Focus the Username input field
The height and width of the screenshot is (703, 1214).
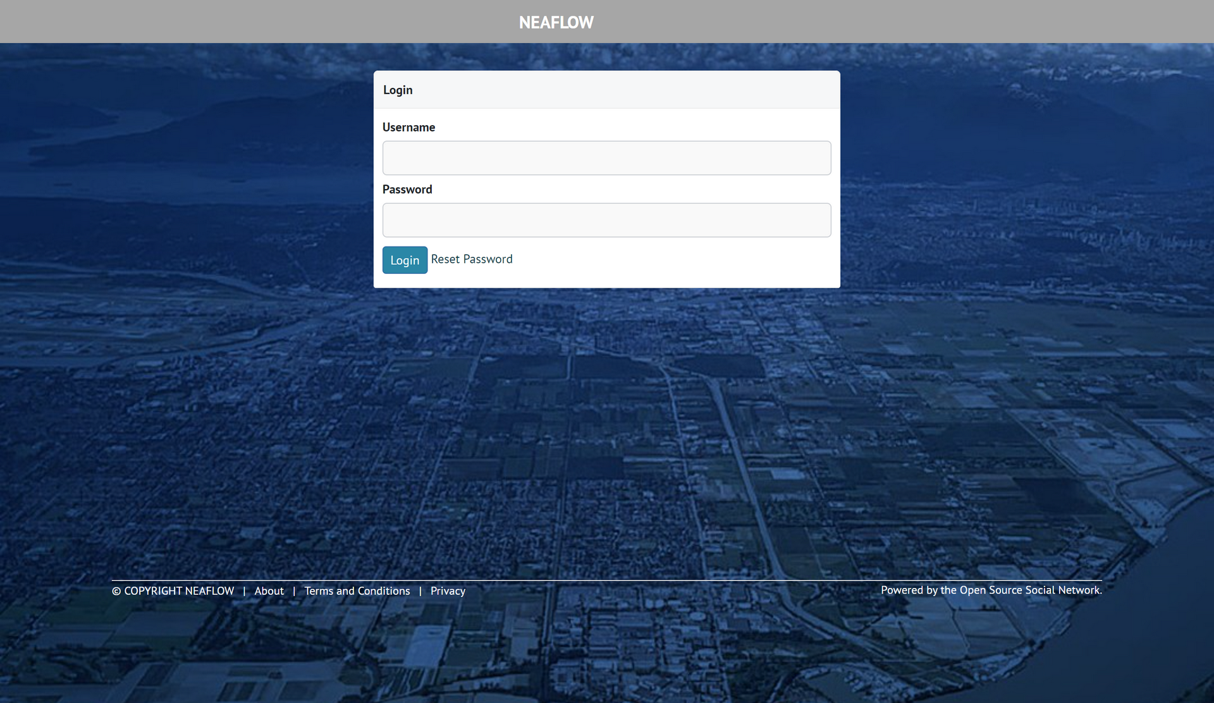point(606,158)
